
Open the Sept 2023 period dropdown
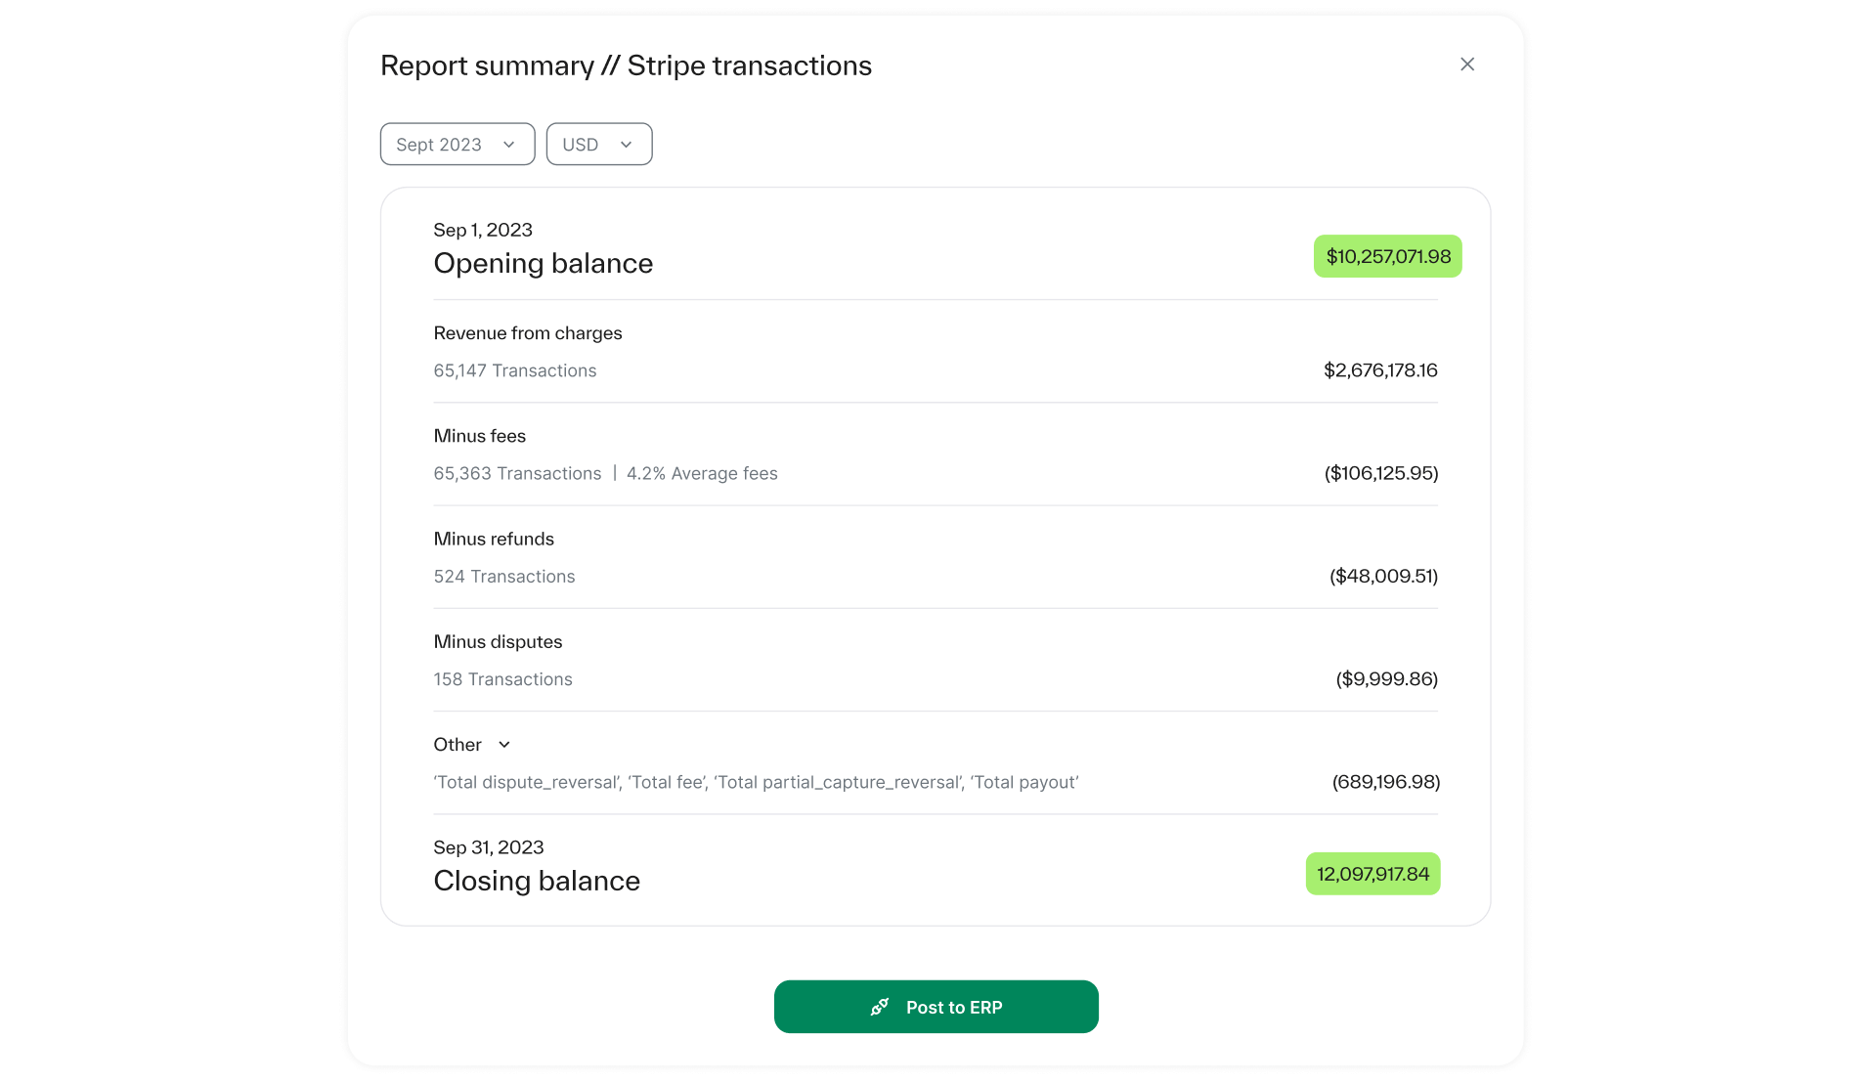[457, 145]
